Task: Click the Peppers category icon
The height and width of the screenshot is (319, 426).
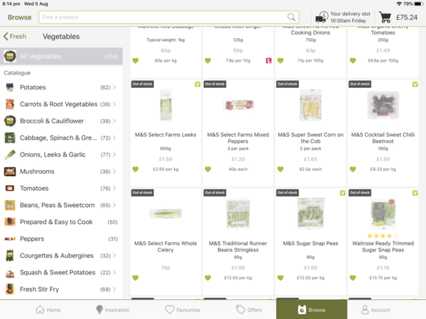Action: point(10,239)
